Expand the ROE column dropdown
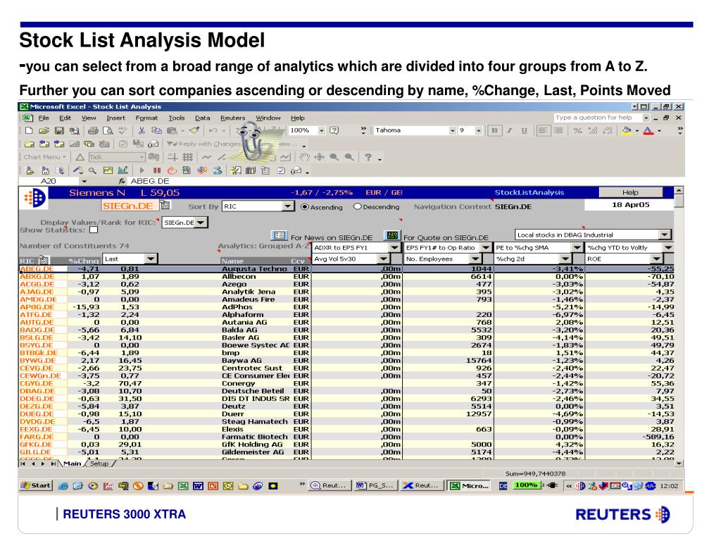Image resolution: width=721 pixels, height=541 pixels. pyautogui.click(x=657, y=259)
